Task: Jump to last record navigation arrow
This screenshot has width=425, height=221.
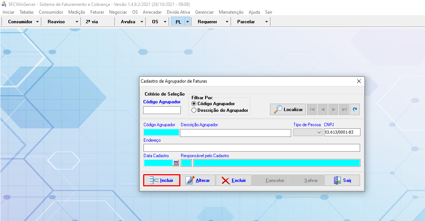Action: pyautogui.click(x=344, y=109)
